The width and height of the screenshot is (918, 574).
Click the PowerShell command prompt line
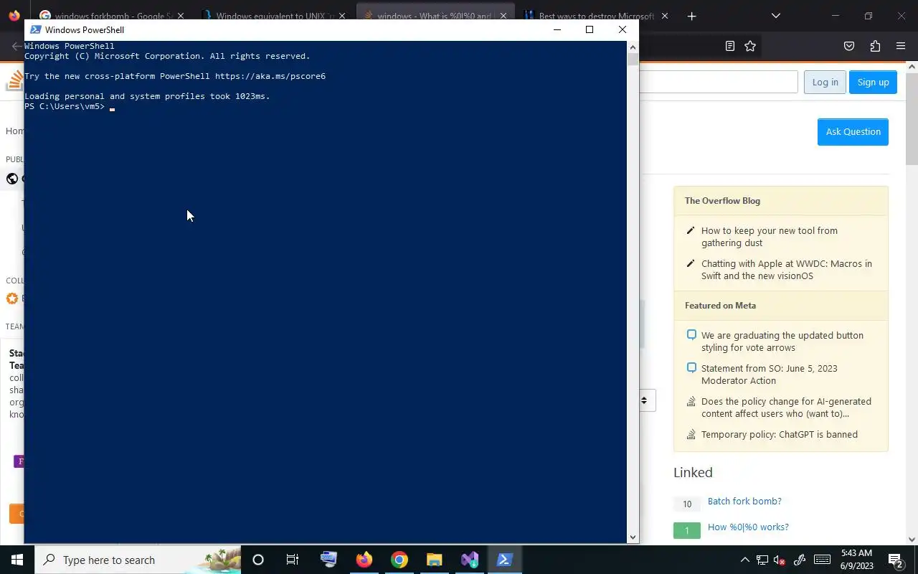pyautogui.click(x=70, y=106)
